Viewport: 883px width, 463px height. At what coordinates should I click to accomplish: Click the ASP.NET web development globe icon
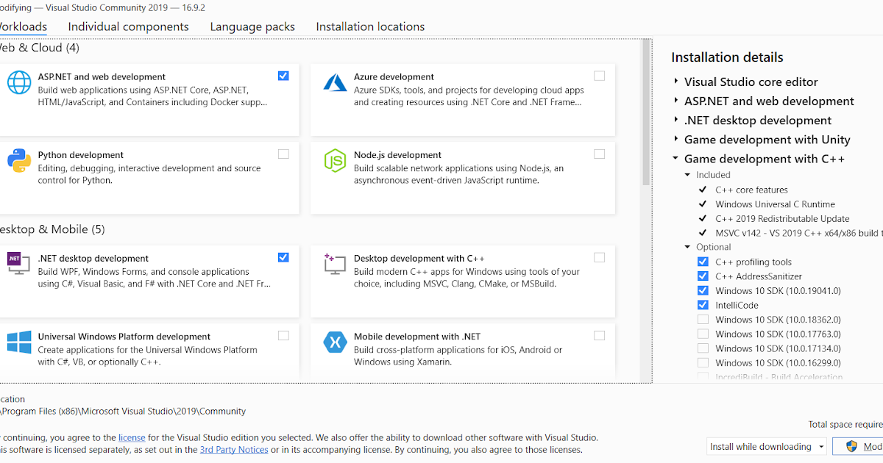tap(18, 82)
